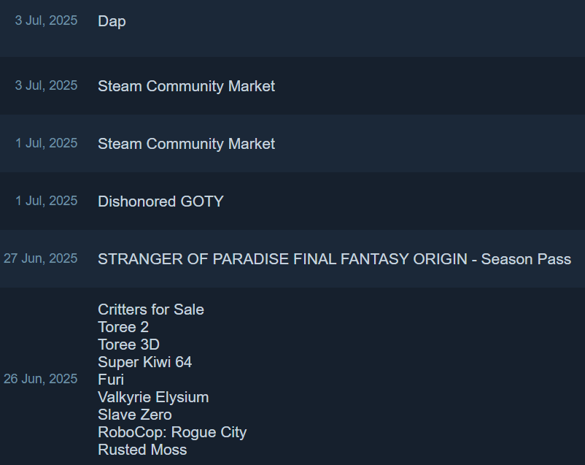Click Toree 3D in purchase list
585x465 pixels.
[128, 345]
